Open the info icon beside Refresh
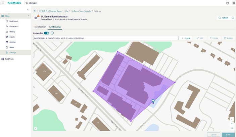Screen dimensions: 236x137 (x=233, y=18)
